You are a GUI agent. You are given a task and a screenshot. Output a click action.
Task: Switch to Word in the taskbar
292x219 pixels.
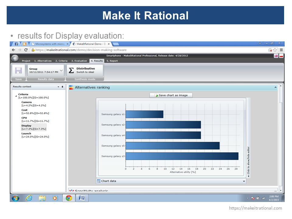pos(82,198)
